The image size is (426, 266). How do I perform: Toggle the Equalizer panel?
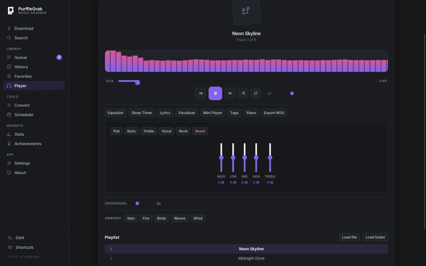click(x=116, y=113)
